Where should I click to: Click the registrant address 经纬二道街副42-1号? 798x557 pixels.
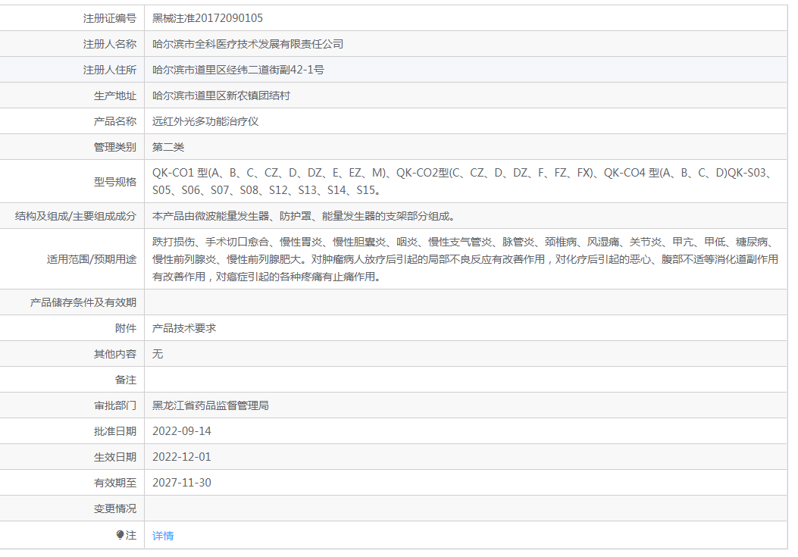pos(238,70)
